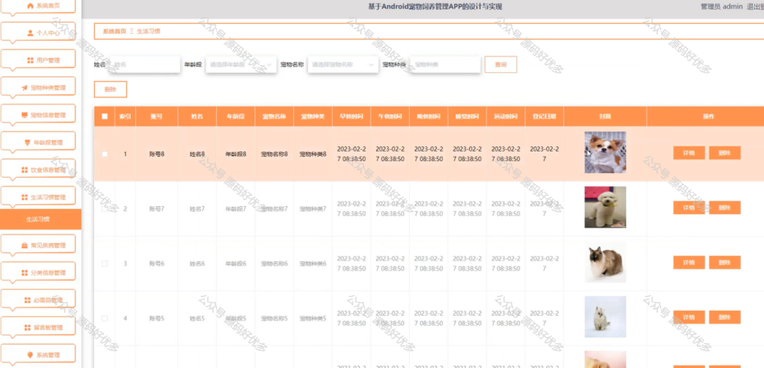
Task: Click the cell 年龄段5
Action: (x=235, y=318)
